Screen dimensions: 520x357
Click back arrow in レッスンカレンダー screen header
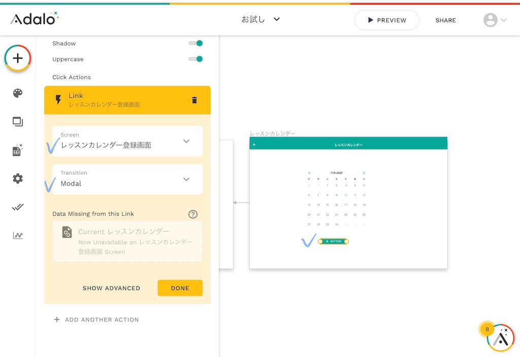254,145
